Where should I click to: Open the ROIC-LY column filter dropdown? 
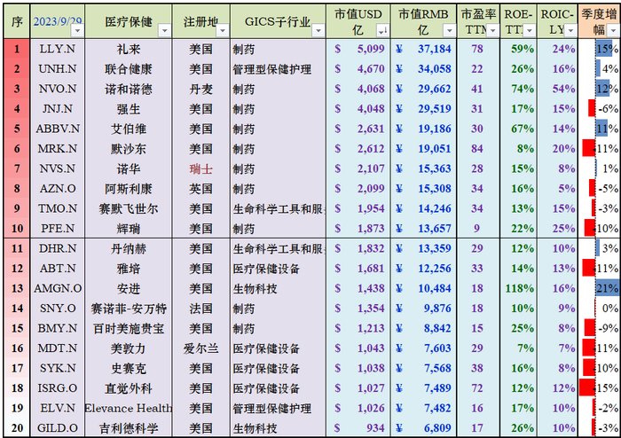570,30
